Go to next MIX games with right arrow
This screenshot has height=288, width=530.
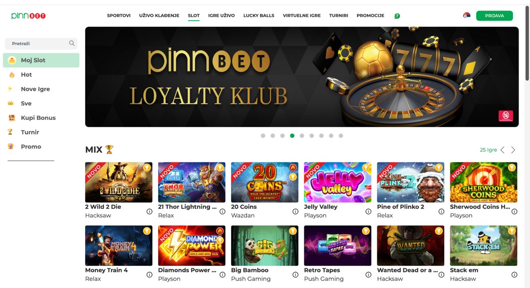(513, 150)
